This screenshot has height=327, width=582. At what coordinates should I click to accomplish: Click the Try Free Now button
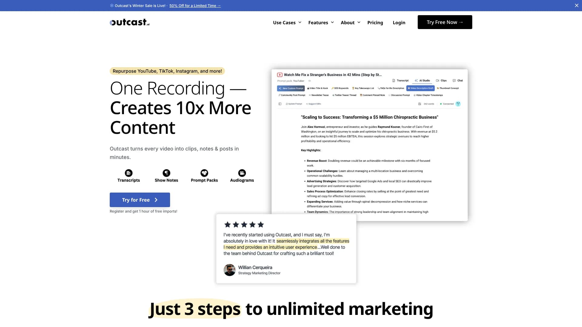[x=445, y=22]
